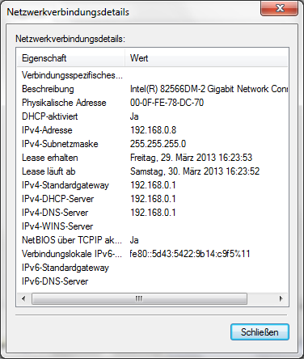Image resolution: width=304 pixels, height=359 pixels.
Task: Select the IPv4-Standardgateway row
Action: [x=153, y=185]
